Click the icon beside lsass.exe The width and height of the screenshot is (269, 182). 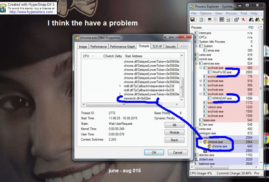[x=201, y=120]
